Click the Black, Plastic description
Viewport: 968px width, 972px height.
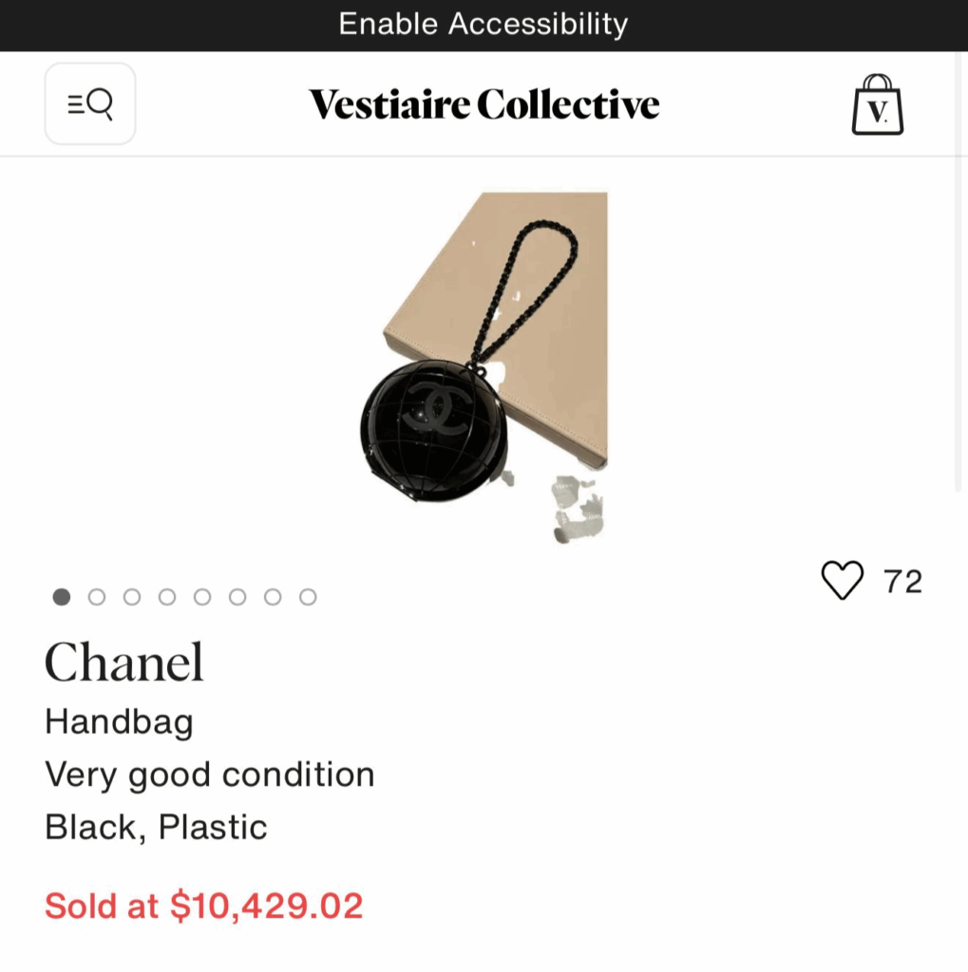point(156,827)
